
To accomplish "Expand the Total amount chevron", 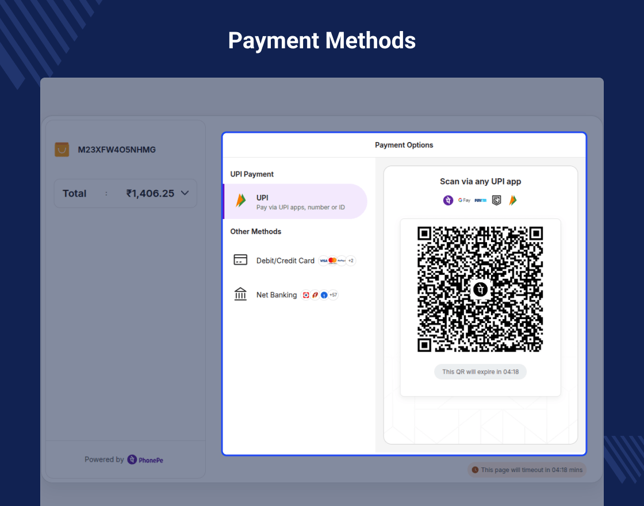I will 185,193.
